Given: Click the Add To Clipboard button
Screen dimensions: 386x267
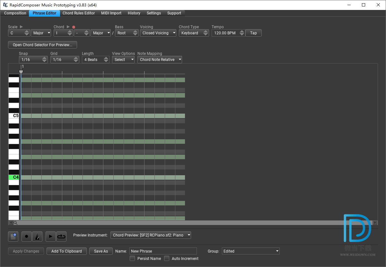Looking at the screenshot, I should (x=66, y=251).
